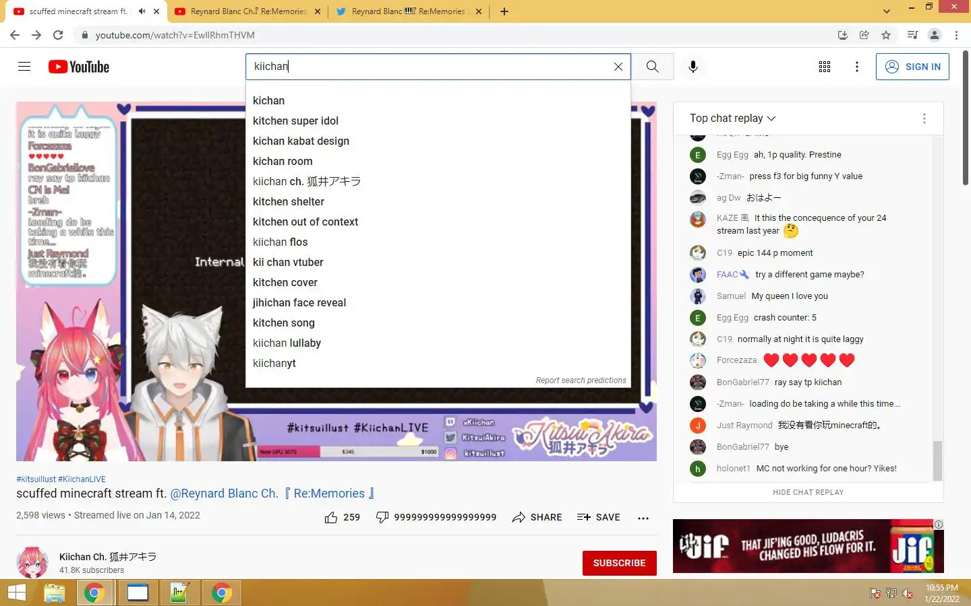
Task: Open the #kitsuillust hashtag link
Action: (x=36, y=479)
